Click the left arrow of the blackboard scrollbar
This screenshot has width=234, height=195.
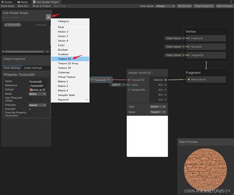3,52
